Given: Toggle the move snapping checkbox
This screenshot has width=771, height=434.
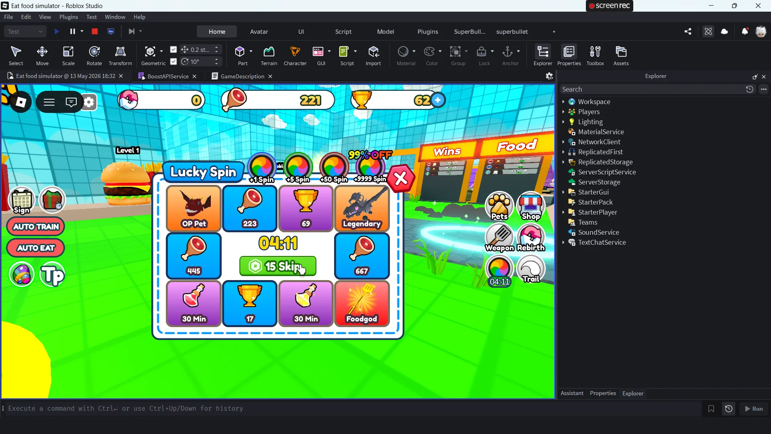Looking at the screenshot, I should (x=173, y=49).
